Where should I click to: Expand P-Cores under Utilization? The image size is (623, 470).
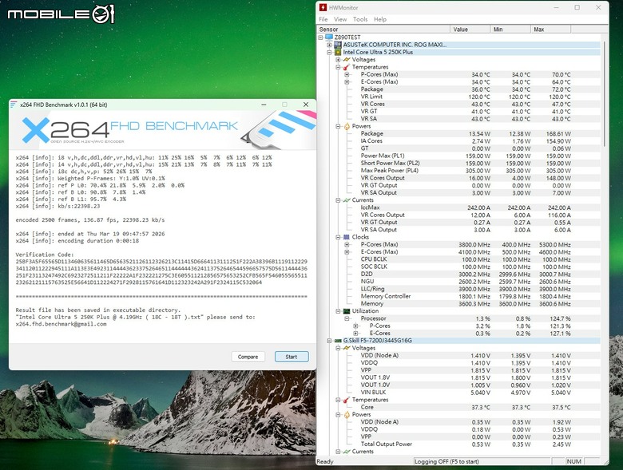click(x=355, y=326)
